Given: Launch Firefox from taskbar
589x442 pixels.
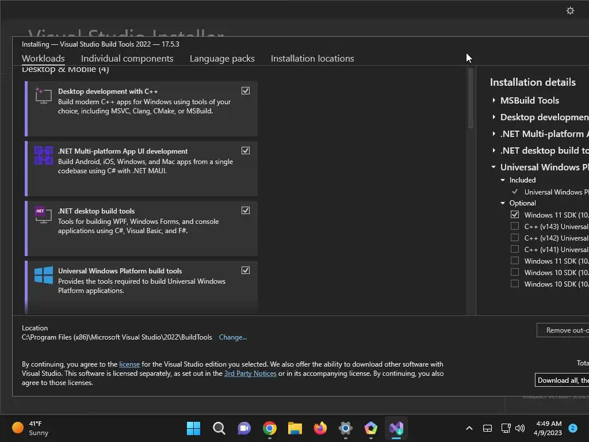Looking at the screenshot, I should coord(320,428).
